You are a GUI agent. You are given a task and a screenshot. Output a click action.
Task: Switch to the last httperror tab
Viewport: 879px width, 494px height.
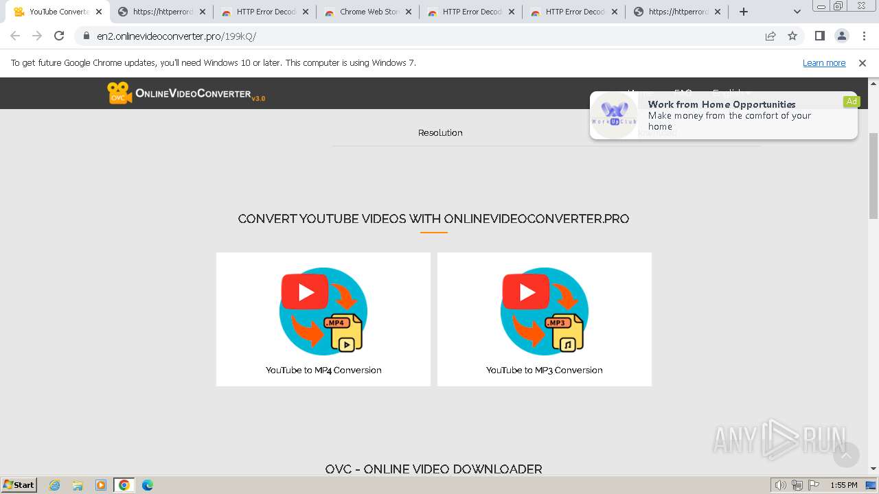(677, 12)
